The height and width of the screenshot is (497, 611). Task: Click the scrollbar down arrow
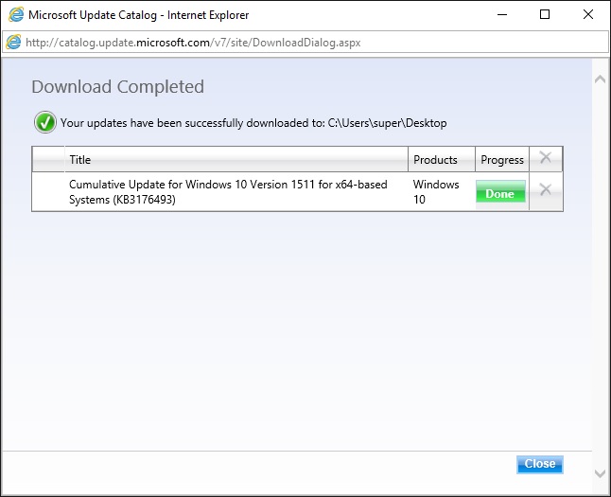pos(600,473)
